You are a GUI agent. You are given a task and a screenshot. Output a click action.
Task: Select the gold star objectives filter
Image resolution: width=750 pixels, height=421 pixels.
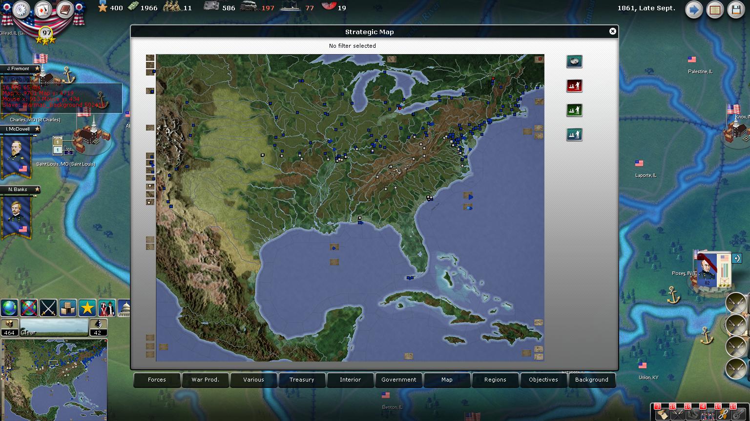coord(87,307)
